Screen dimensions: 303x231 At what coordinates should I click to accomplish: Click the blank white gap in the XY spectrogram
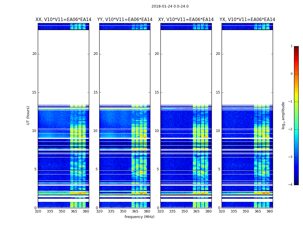pos(186,67)
